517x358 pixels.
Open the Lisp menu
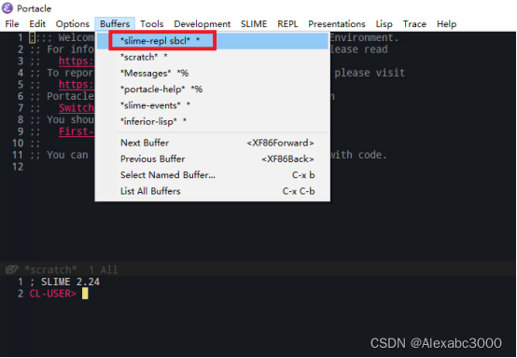point(384,24)
